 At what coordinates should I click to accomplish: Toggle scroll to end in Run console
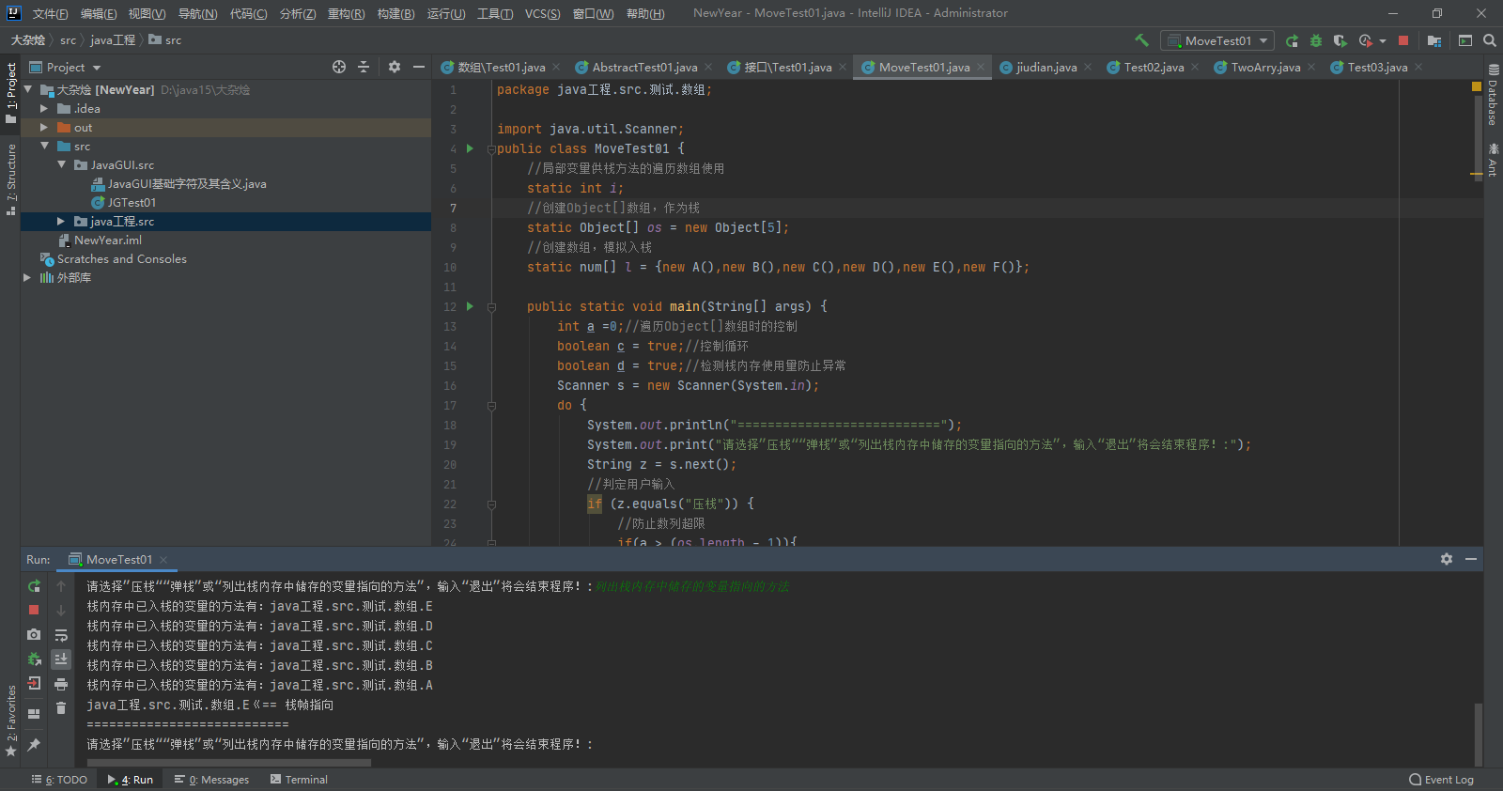point(61,659)
